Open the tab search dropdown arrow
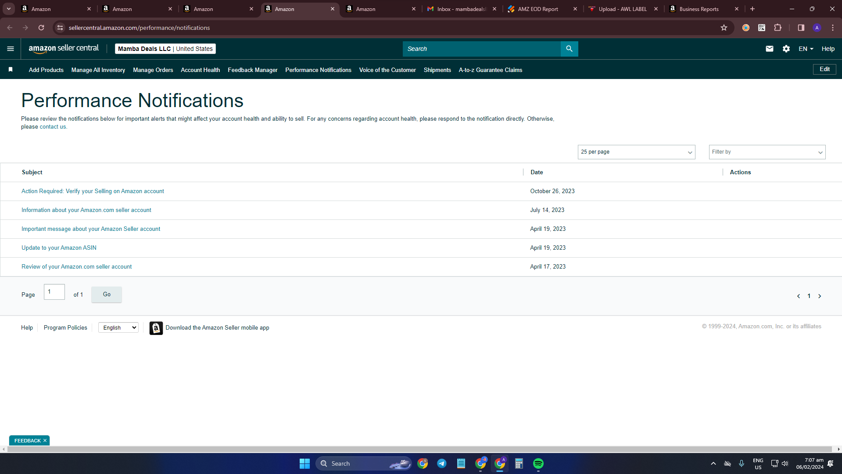Image resolution: width=842 pixels, height=474 pixels. (9, 9)
